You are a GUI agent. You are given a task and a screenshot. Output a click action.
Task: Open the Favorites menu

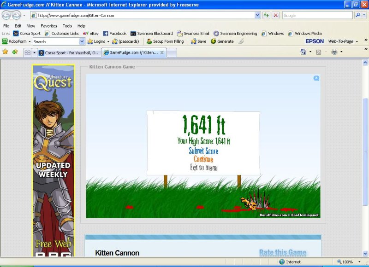[48, 26]
